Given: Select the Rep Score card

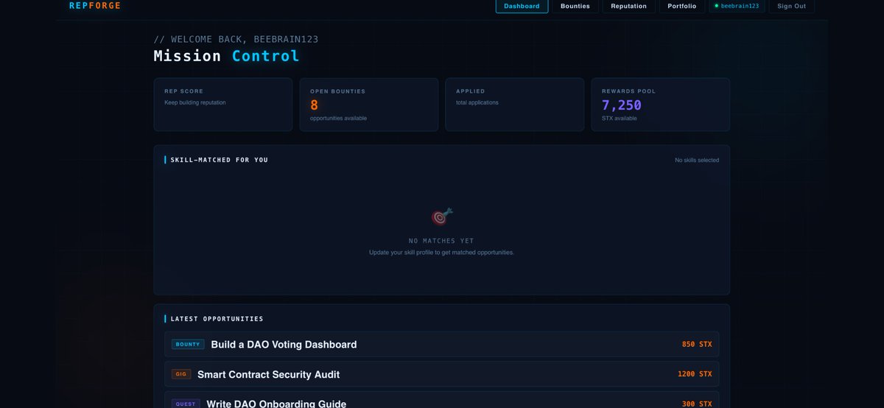Looking at the screenshot, I should [x=223, y=105].
